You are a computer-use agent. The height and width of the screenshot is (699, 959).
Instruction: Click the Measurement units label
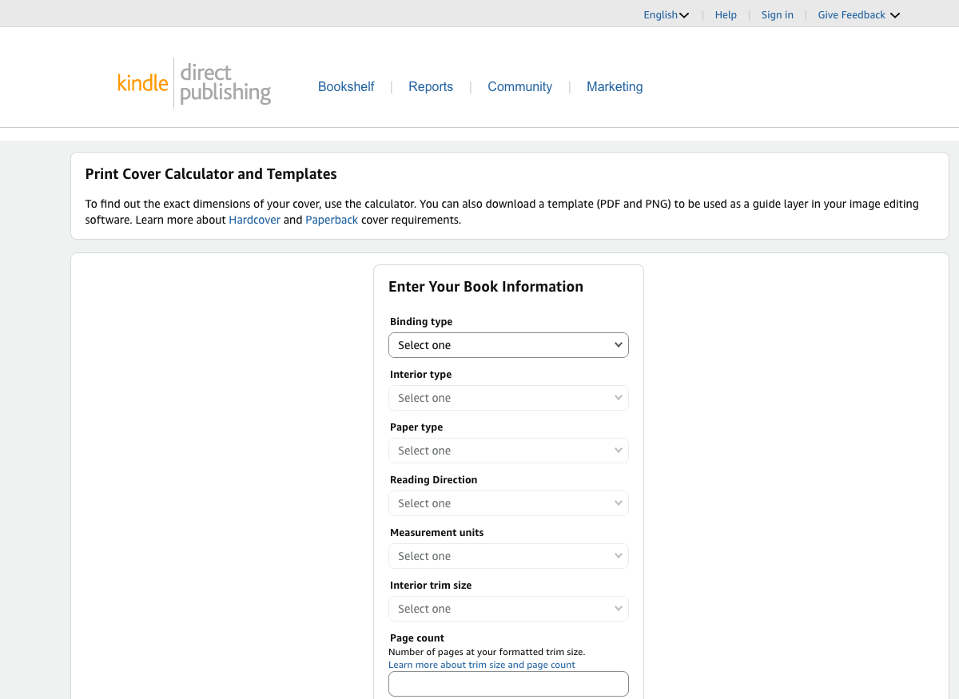pos(437,533)
